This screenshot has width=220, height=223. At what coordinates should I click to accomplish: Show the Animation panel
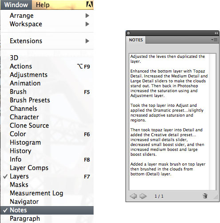click(x=47, y=83)
